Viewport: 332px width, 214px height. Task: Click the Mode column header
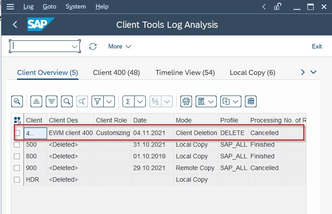click(196, 120)
